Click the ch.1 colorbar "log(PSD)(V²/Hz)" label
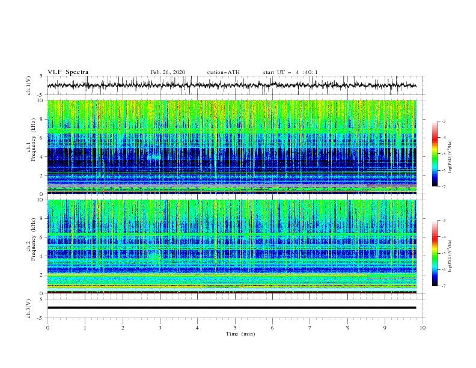Screen dimensions: 476x368 tap(450, 156)
